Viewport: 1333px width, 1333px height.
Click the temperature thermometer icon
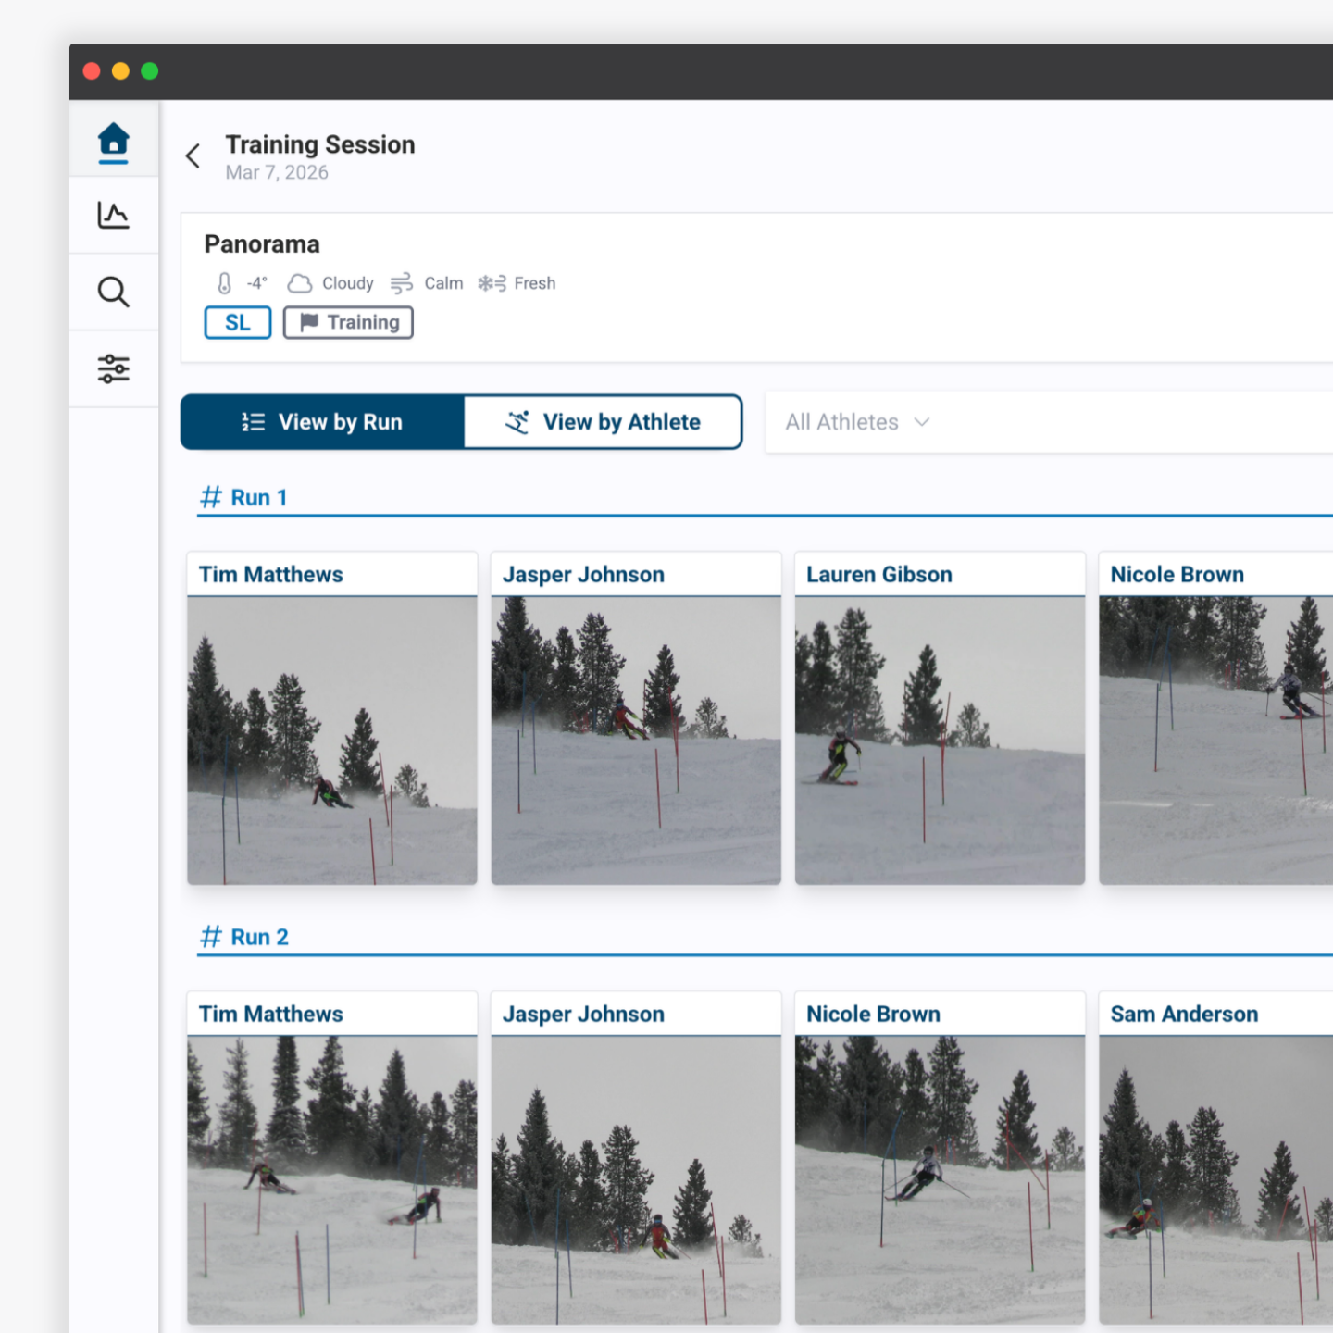[224, 283]
